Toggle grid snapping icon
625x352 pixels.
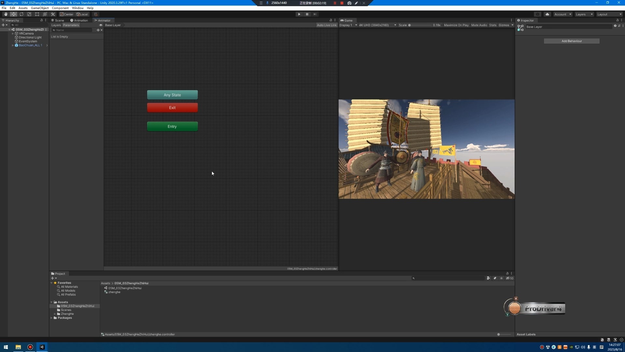[x=95, y=14]
